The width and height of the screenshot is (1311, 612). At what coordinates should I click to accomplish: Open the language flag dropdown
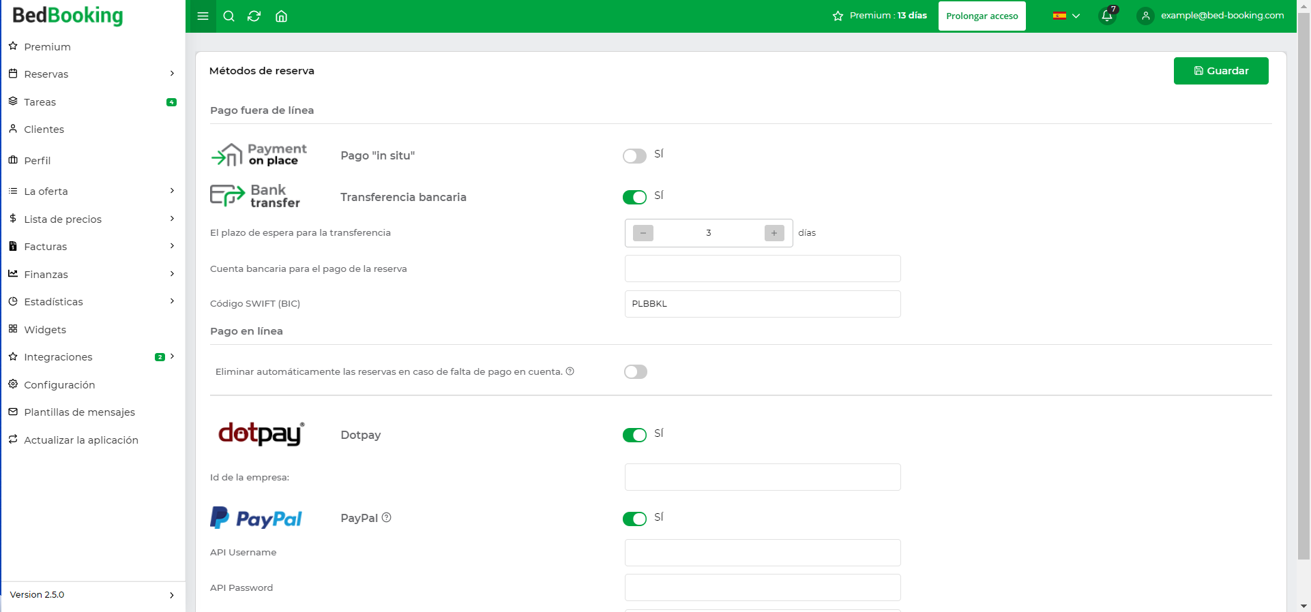pyautogui.click(x=1066, y=16)
